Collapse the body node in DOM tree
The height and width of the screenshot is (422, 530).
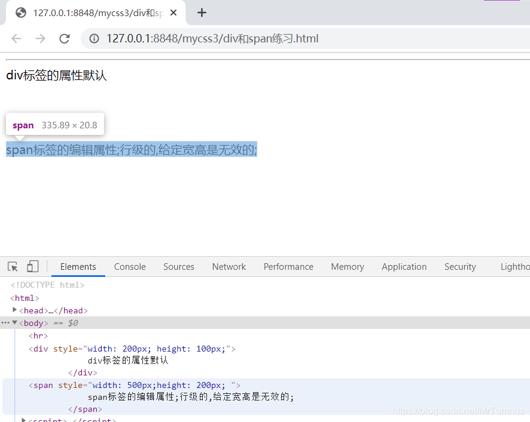[x=14, y=323]
